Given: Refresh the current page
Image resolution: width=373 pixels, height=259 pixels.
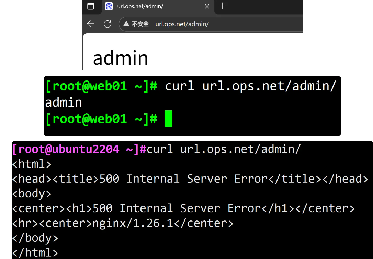Looking at the screenshot, I should [108, 24].
